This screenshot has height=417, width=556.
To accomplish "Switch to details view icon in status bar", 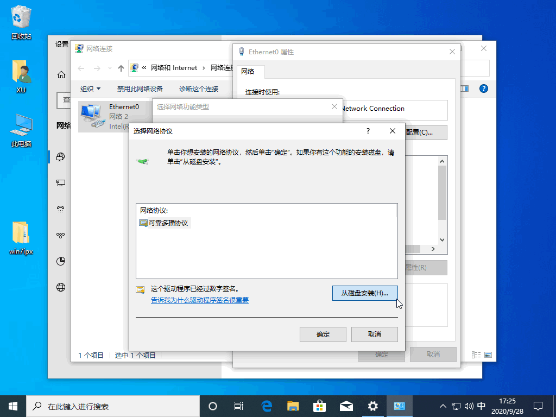I will tap(476, 355).
